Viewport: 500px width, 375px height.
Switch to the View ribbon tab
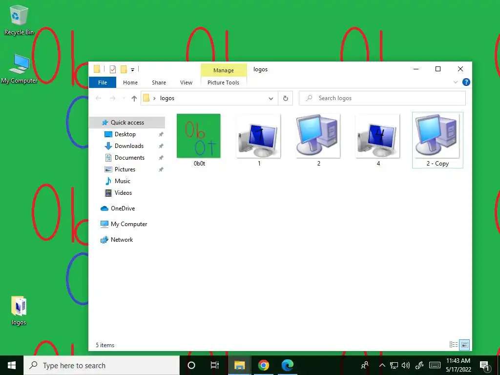(186, 83)
